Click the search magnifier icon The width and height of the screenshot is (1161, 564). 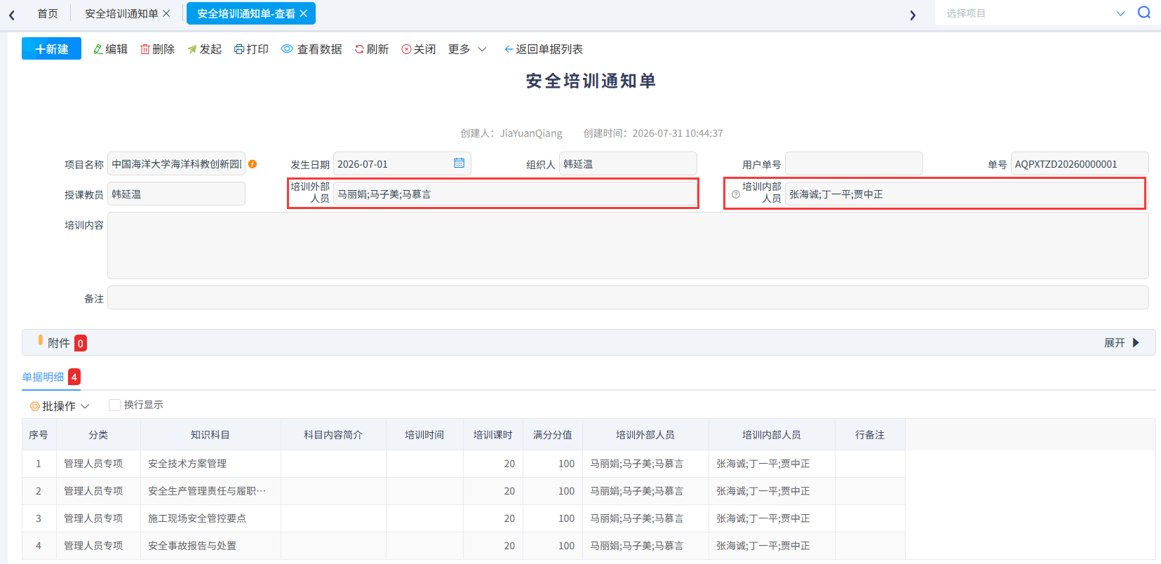(1143, 13)
